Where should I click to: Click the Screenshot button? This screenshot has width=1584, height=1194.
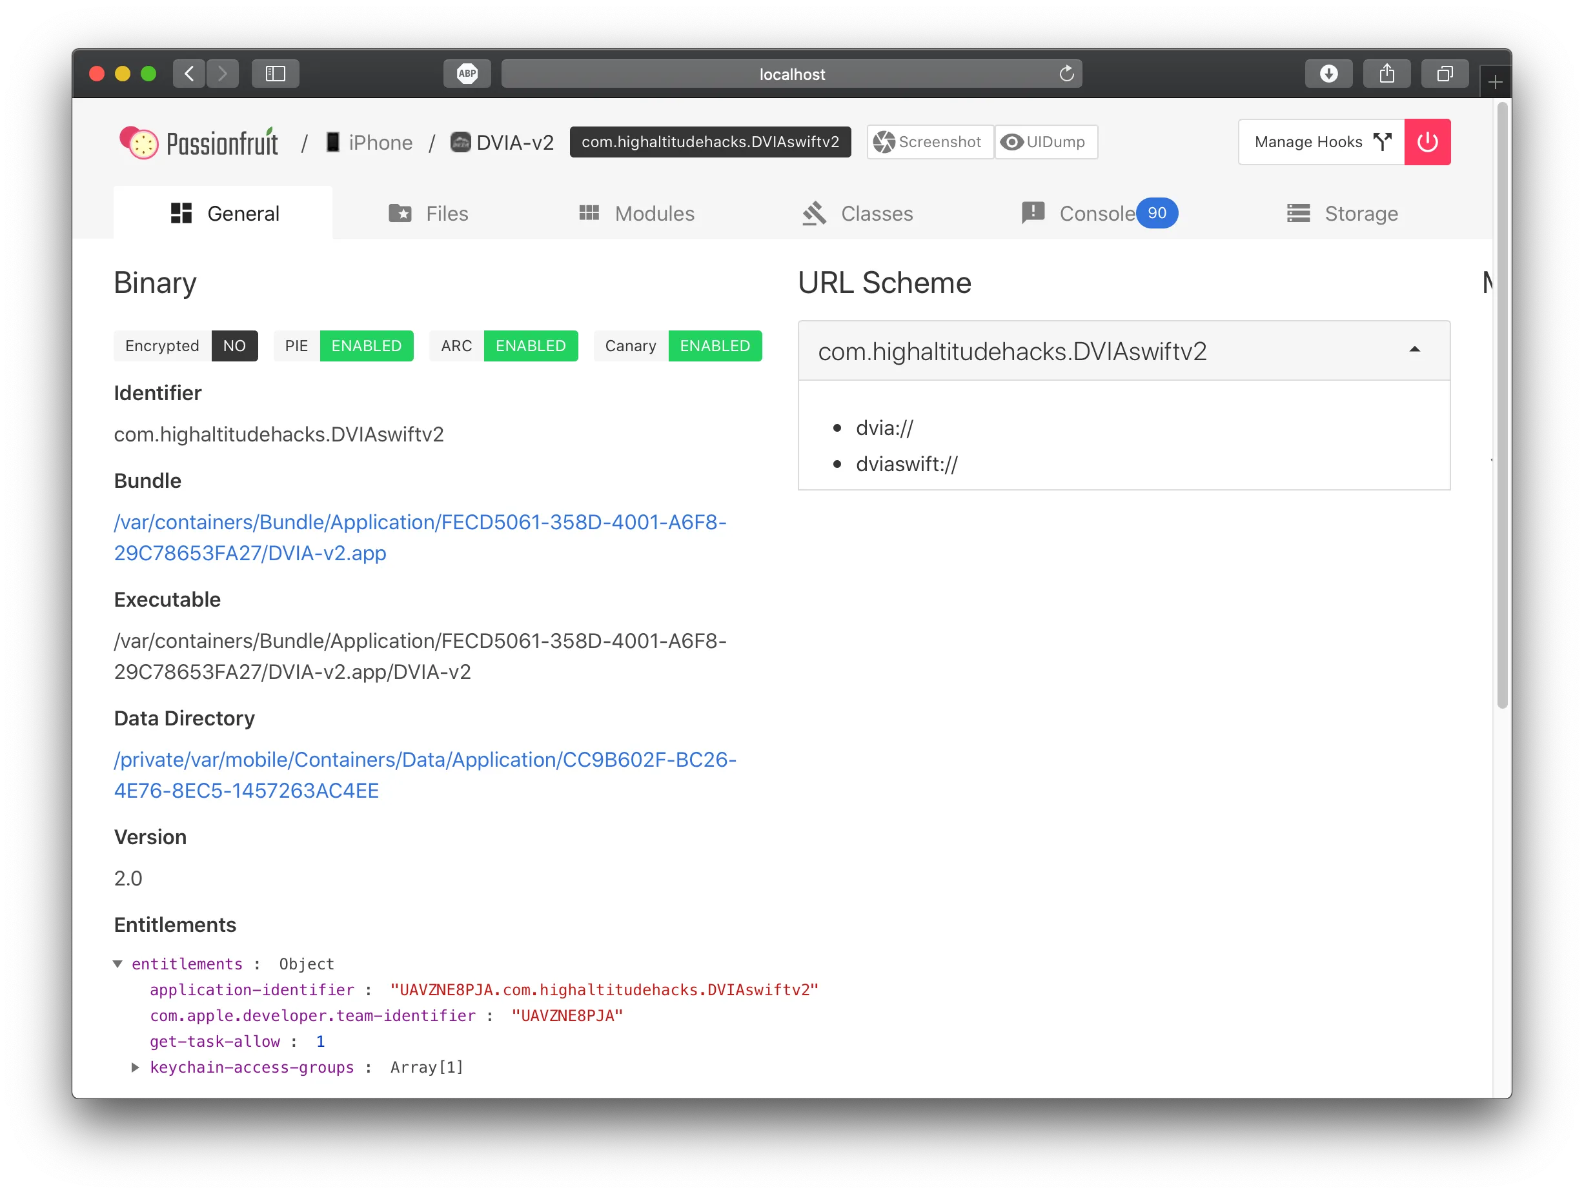click(929, 142)
